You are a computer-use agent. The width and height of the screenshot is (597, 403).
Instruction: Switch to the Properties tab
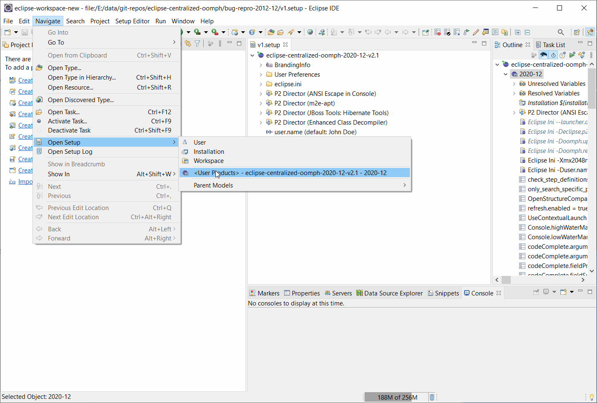(302, 293)
